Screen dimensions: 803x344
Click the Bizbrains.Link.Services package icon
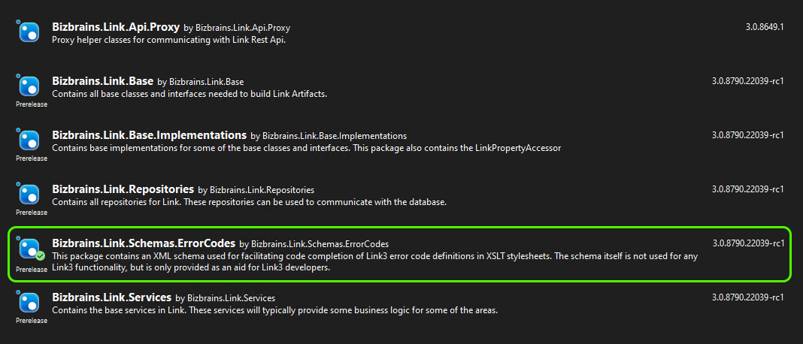click(x=29, y=302)
